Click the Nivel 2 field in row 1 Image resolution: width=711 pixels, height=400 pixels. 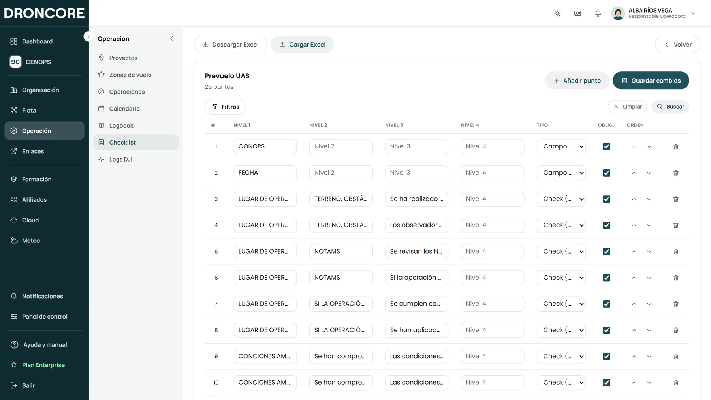coord(341,146)
